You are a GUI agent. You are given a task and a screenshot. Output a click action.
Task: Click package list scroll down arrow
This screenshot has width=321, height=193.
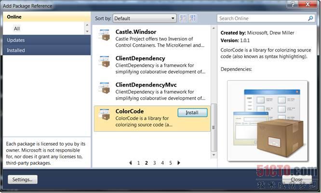tap(214, 155)
